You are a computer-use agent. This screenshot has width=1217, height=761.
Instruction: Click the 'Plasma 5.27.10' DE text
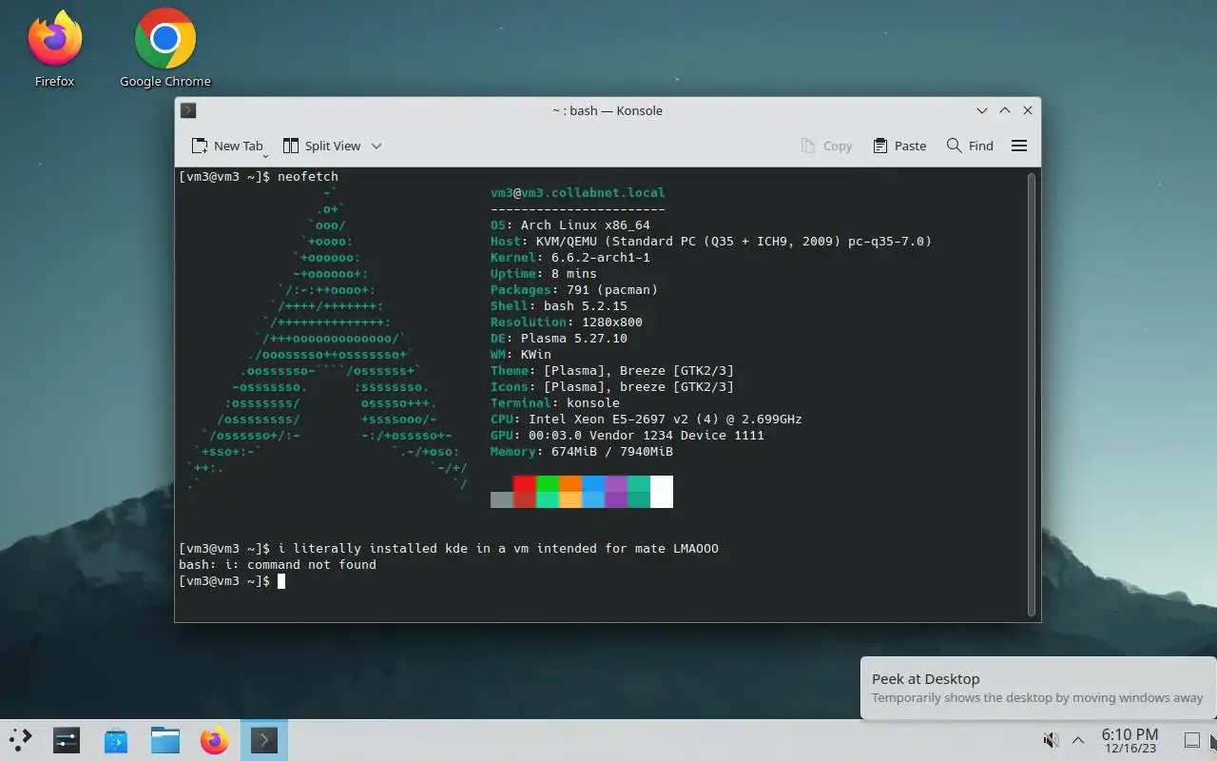pyautogui.click(x=574, y=338)
